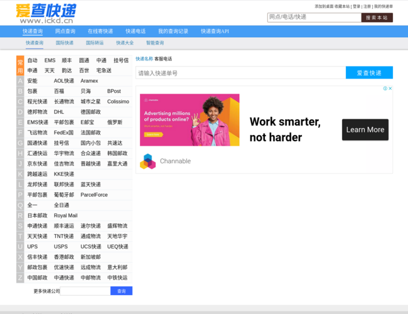Select 宅急送 courier
The height and width of the screenshot is (314, 408).
(104, 70)
